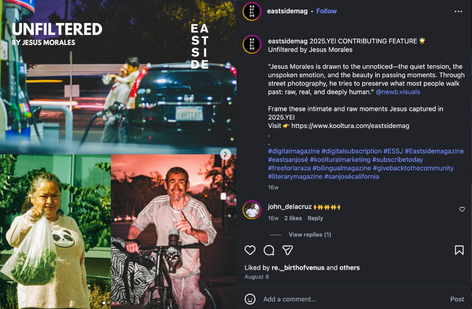Screen dimensions: 472x309
Task: Open comments via the speech bubble icon
Action: [x=269, y=250]
